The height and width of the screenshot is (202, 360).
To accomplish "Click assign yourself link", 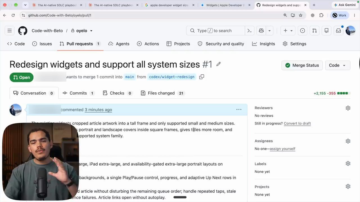I will (282, 149).
